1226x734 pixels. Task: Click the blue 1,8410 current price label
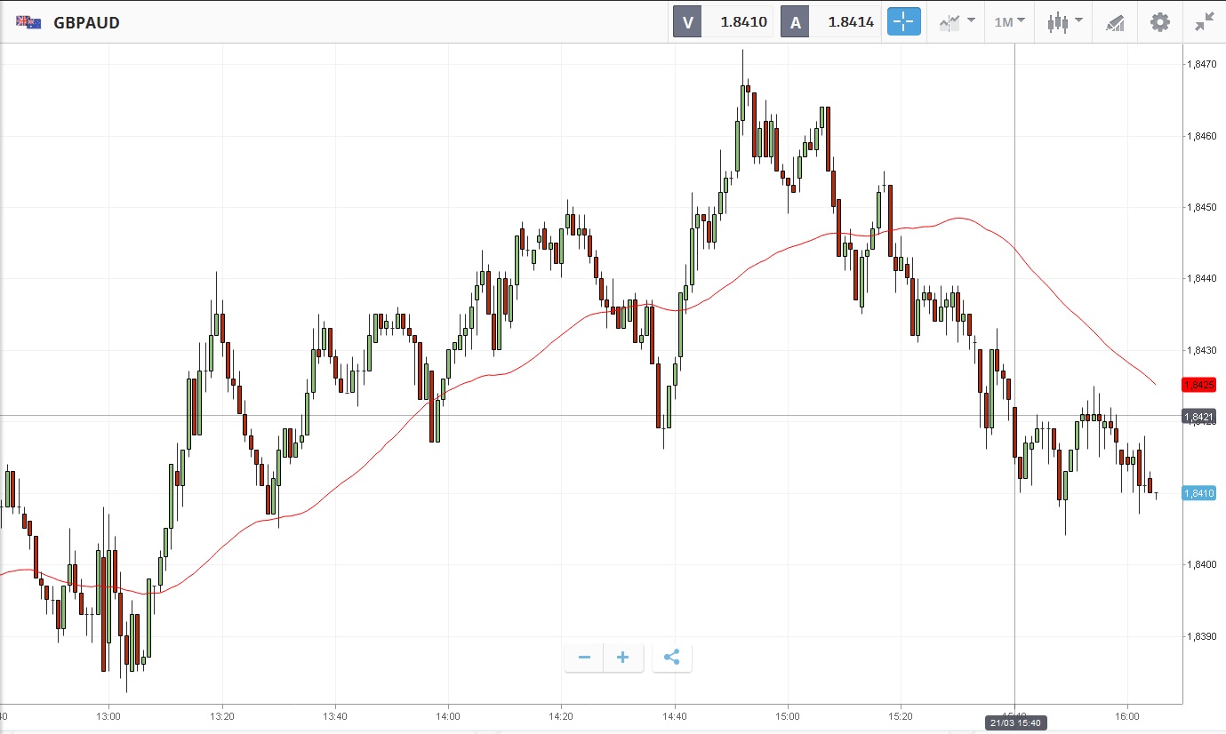[x=1198, y=493]
